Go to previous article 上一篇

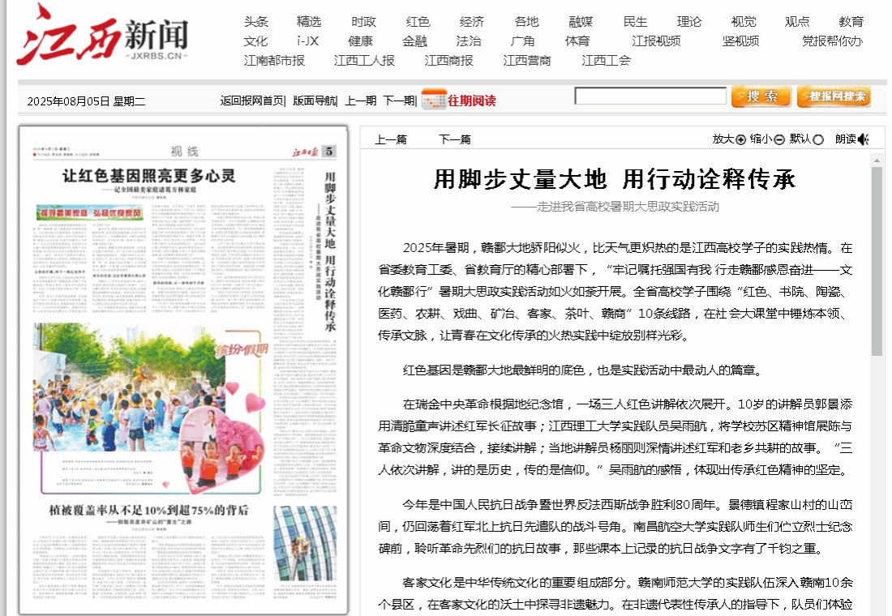click(x=390, y=139)
